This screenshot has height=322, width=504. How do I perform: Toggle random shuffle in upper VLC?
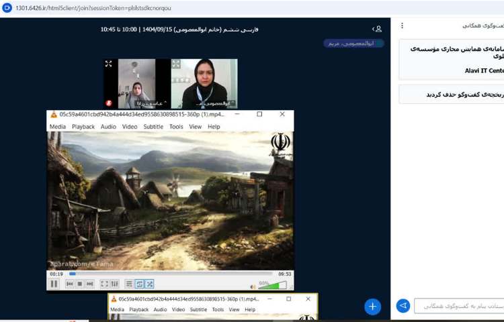point(149,284)
